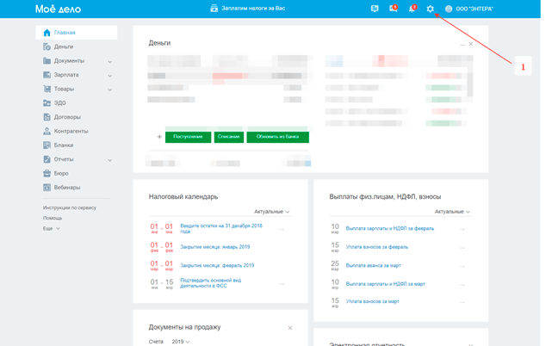The height and width of the screenshot is (346, 552).
Task: Open the 2019 year dropdown
Action: pyautogui.click(x=181, y=342)
